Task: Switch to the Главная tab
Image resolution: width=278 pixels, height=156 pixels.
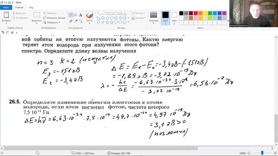Action: tap(19, 7)
